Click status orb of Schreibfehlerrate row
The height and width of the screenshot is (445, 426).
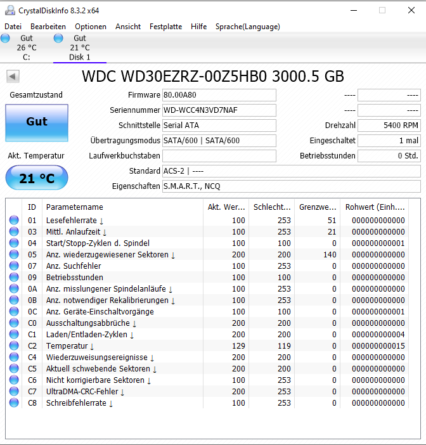14,403
